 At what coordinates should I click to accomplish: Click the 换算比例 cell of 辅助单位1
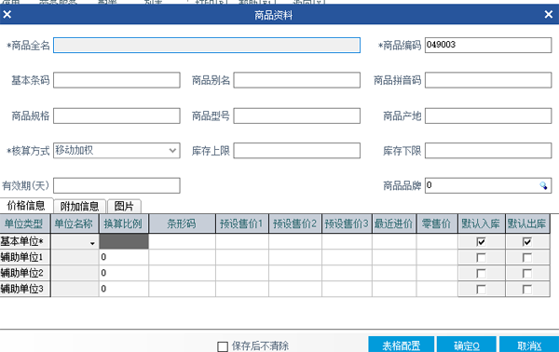click(x=124, y=257)
